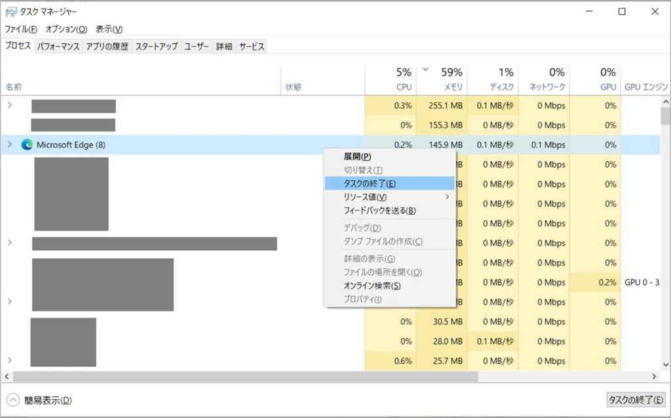Open the サービス tab
The width and height of the screenshot is (671, 418).
(x=252, y=47)
